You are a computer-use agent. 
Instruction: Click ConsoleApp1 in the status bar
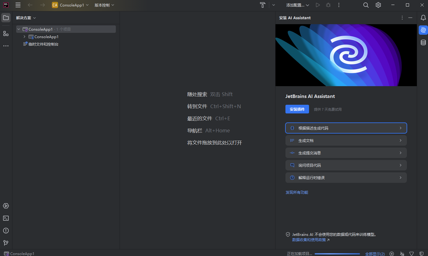coord(19,254)
